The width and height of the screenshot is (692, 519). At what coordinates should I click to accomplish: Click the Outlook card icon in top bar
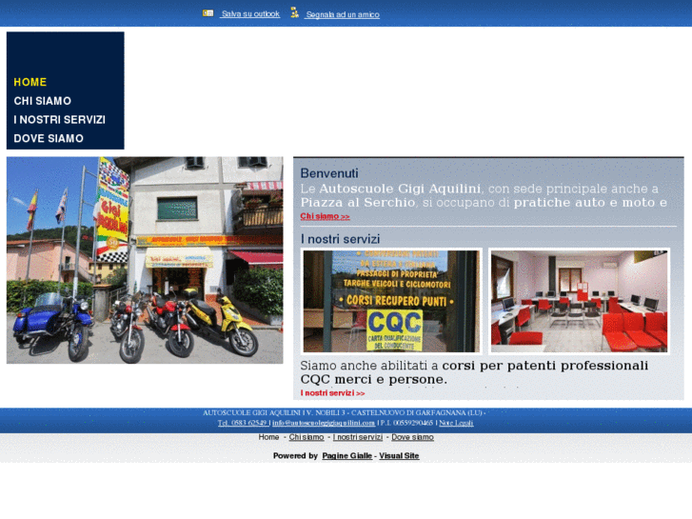pyautogui.click(x=208, y=13)
